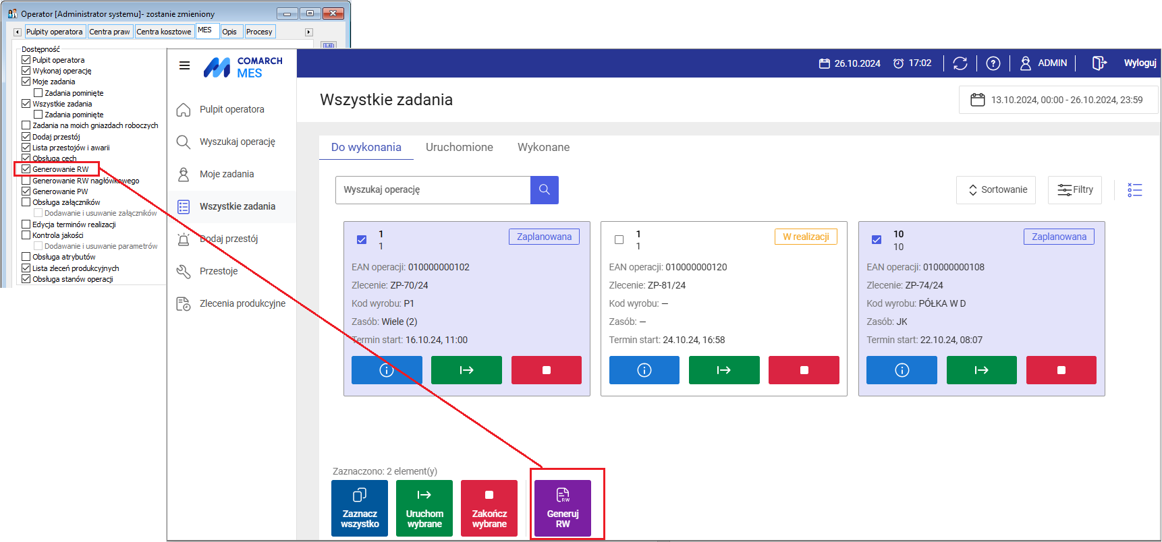Click the ADMIN user icon
The height and width of the screenshot is (542, 1162).
[x=1026, y=63]
